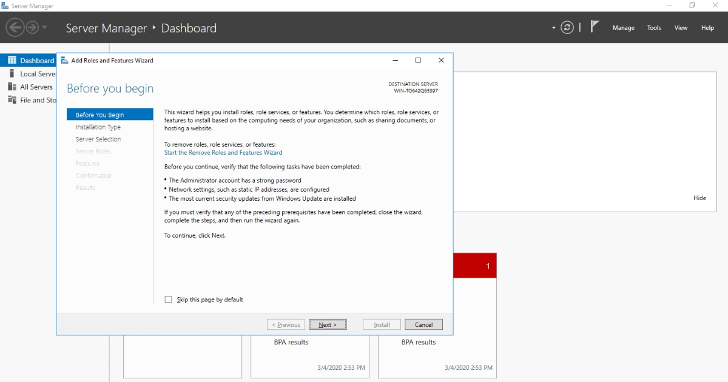728x382 pixels.
Task: Open the dropdown arrow beside the refresh icon
Action: [553, 28]
